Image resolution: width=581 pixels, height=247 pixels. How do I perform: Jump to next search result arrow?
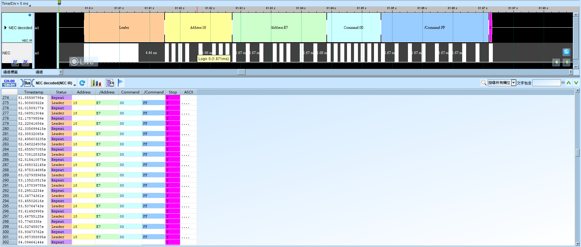(576, 83)
